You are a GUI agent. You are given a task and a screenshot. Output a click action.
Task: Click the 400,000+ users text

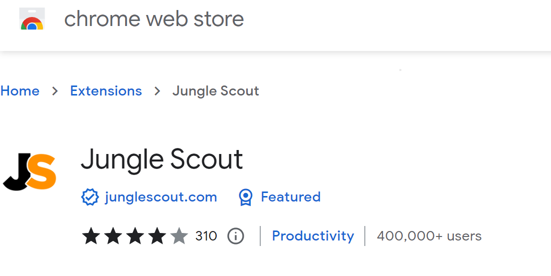[429, 236]
